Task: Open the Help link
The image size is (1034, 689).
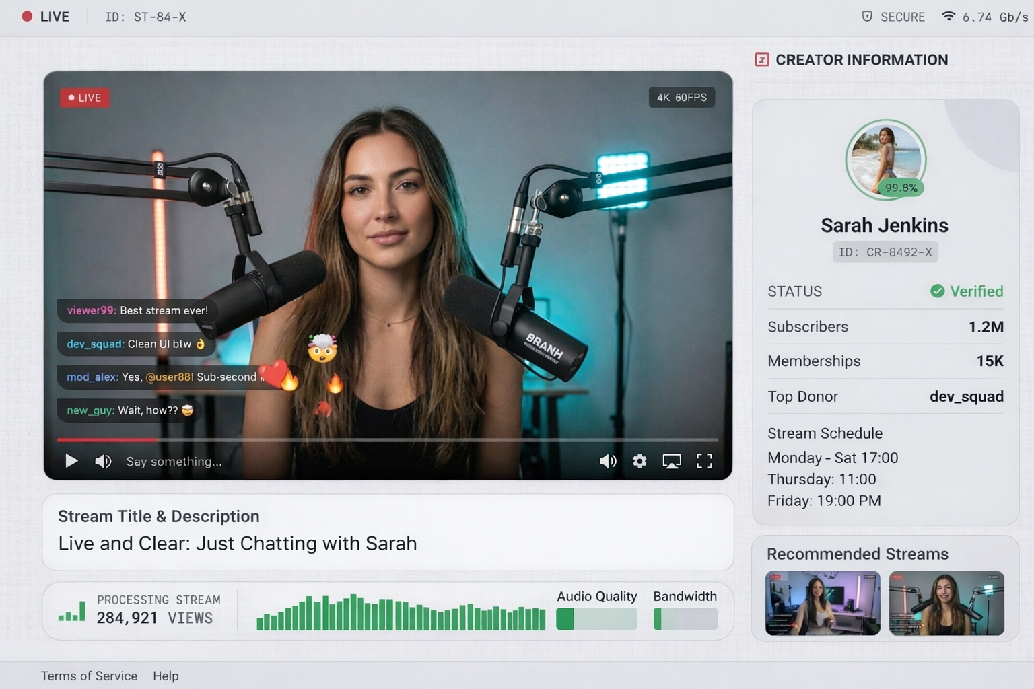Action: 166,676
